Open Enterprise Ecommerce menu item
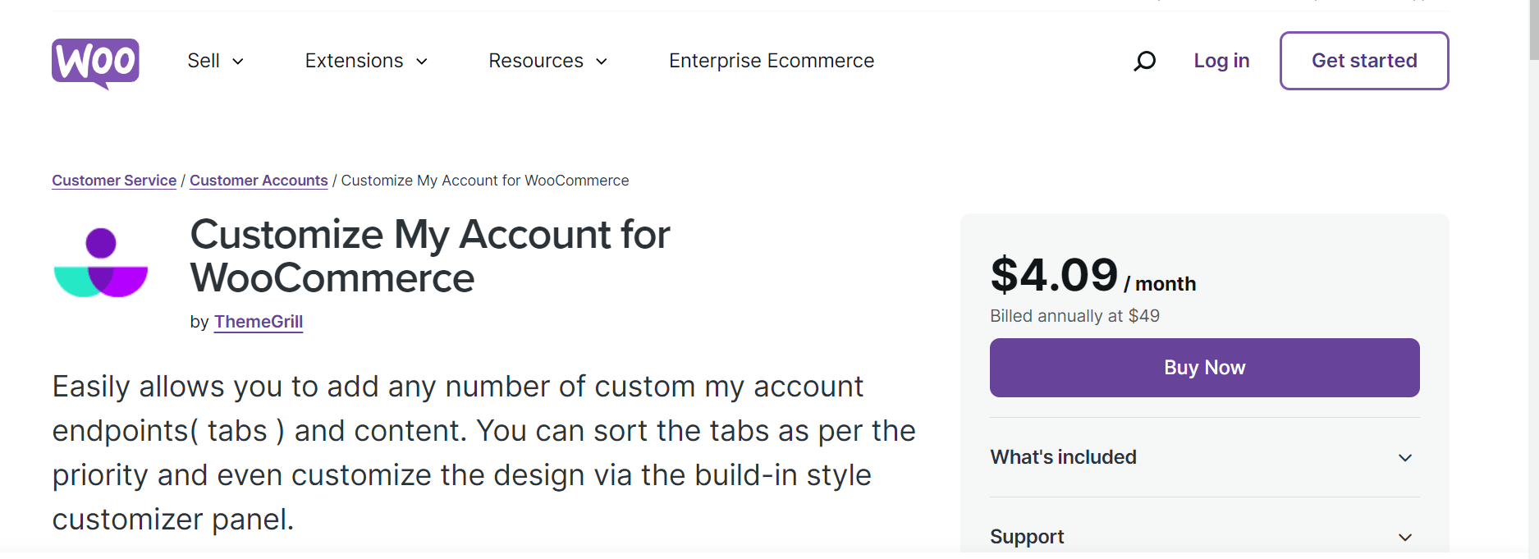 coord(771,61)
